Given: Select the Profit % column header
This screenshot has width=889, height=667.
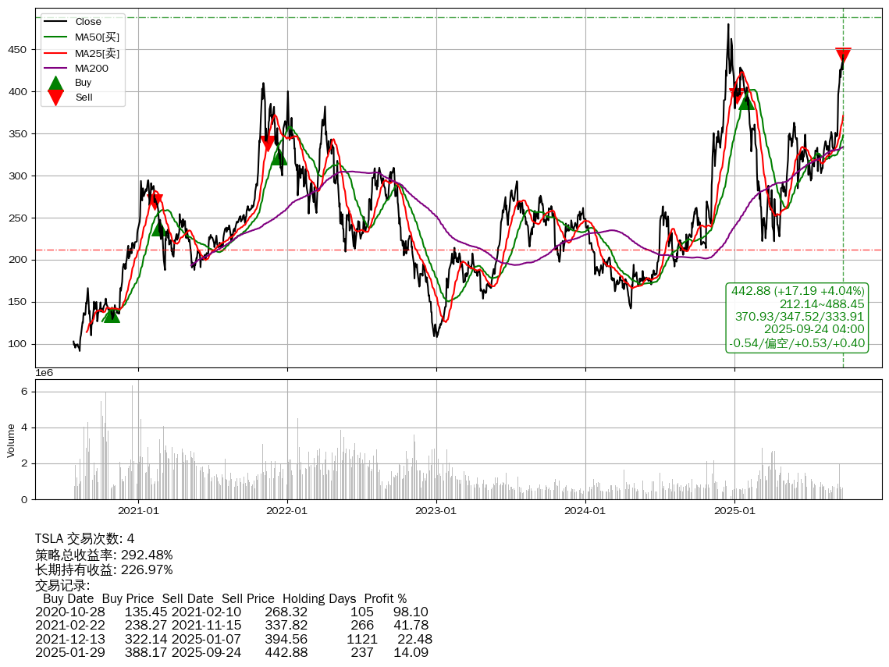Looking at the screenshot, I should tap(385, 598).
